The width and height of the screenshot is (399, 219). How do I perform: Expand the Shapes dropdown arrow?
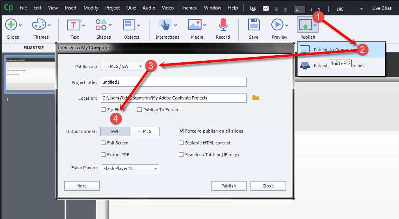pyautogui.click(x=110, y=25)
